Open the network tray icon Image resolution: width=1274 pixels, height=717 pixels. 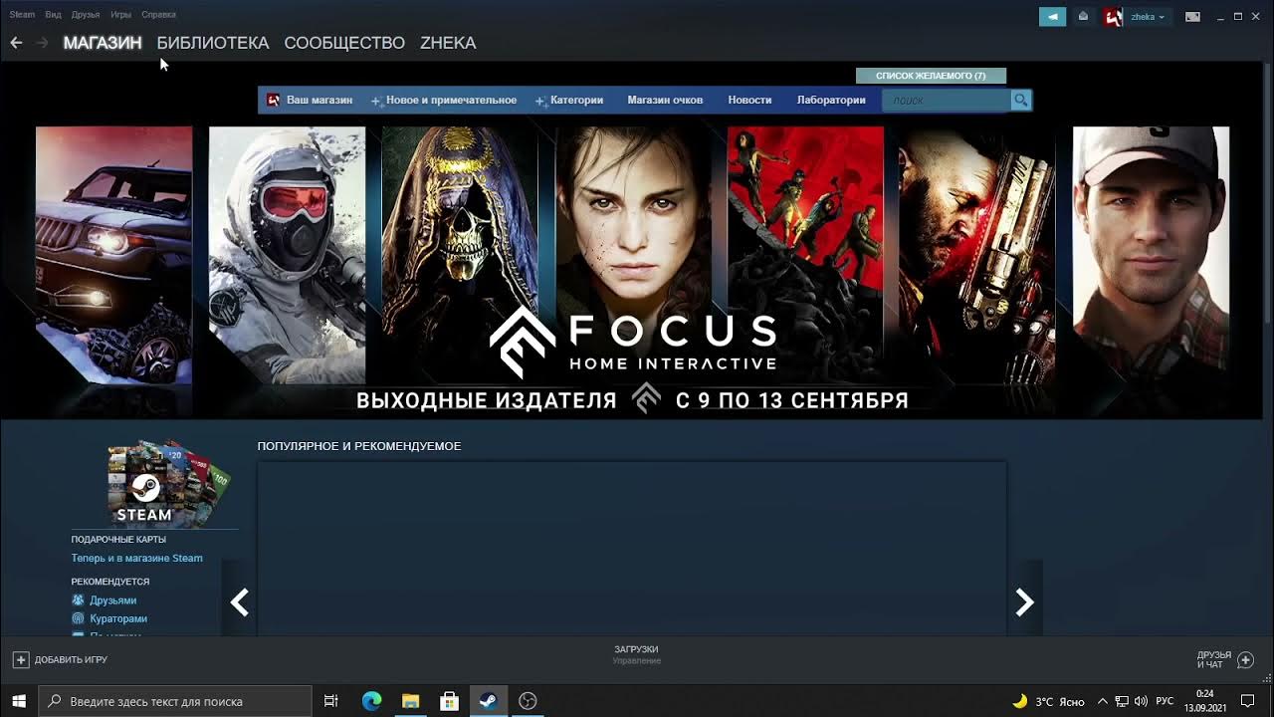pos(1122,701)
